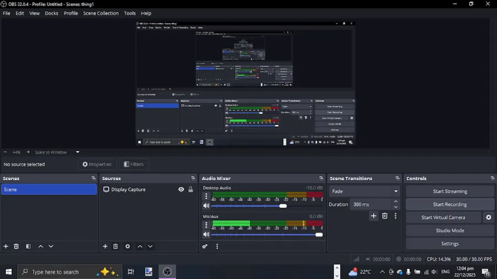
Task: Move source down arrow in Sources dock
Action: pos(150,246)
